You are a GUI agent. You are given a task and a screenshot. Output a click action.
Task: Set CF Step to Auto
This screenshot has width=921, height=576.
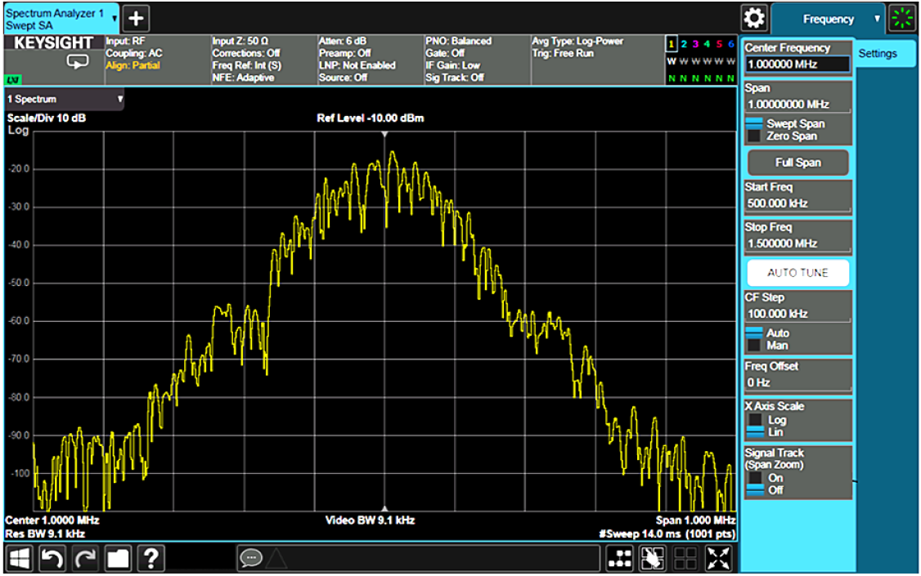pos(768,333)
